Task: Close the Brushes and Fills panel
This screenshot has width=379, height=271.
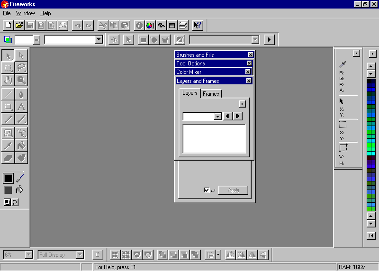Action: (x=251, y=55)
